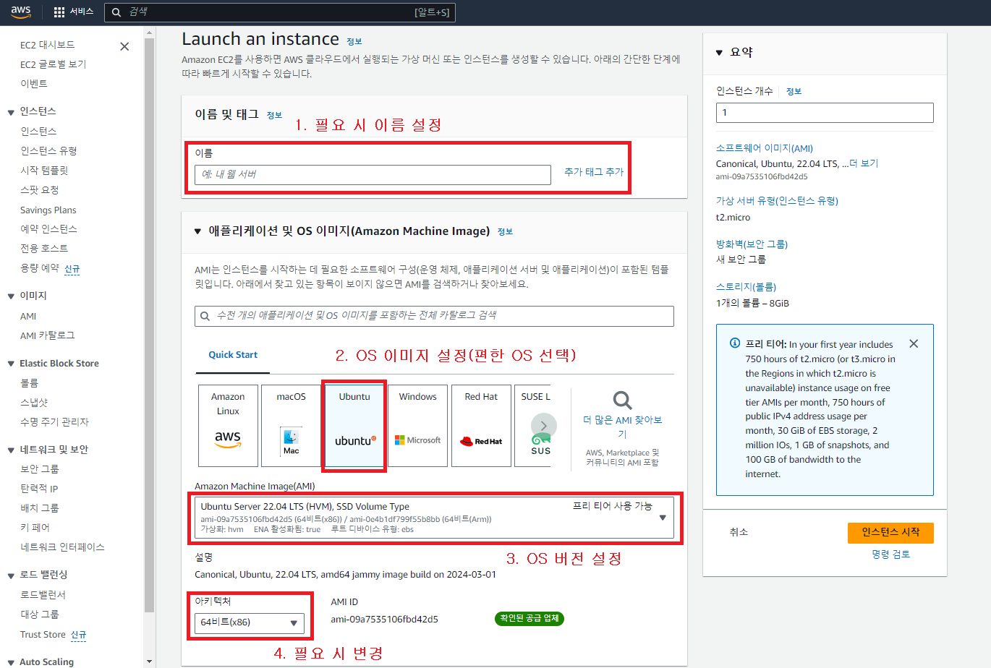Click the 인스턴스 개수 number field
Viewport: 991px width, 668px height.
click(825, 113)
